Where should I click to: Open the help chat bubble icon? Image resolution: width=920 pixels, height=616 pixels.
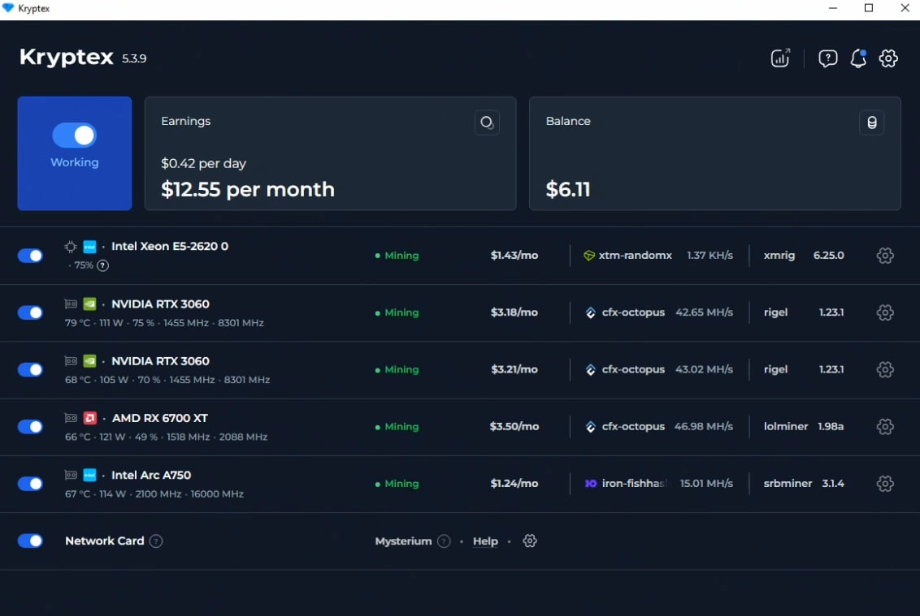click(827, 58)
